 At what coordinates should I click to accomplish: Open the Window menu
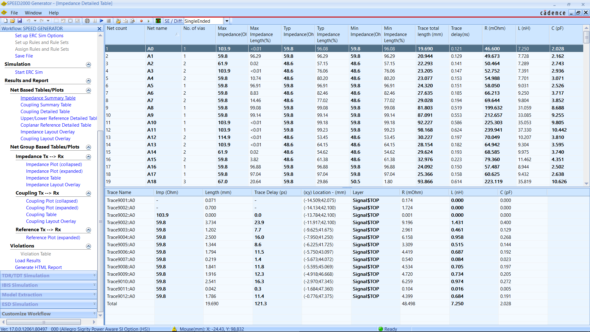[33, 13]
